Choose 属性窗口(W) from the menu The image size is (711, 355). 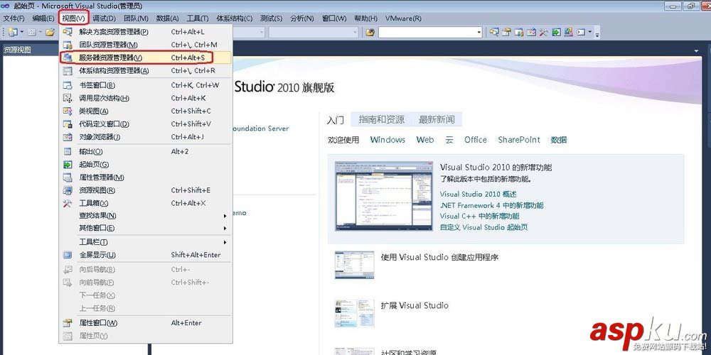[146, 323]
